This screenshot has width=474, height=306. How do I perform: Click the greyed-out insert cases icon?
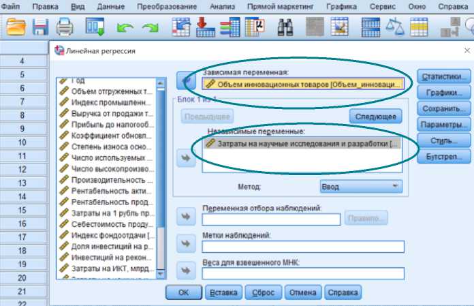(315, 27)
